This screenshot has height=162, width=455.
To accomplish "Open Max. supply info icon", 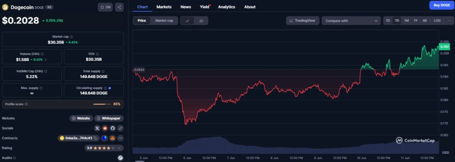I will (41, 88).
